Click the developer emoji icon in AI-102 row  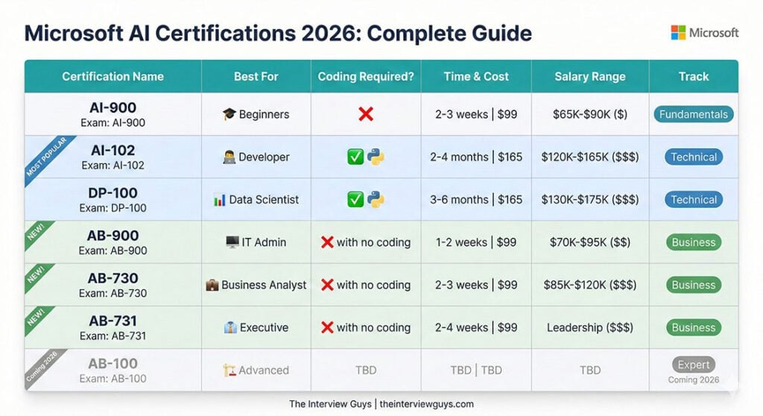coord(229,157)
